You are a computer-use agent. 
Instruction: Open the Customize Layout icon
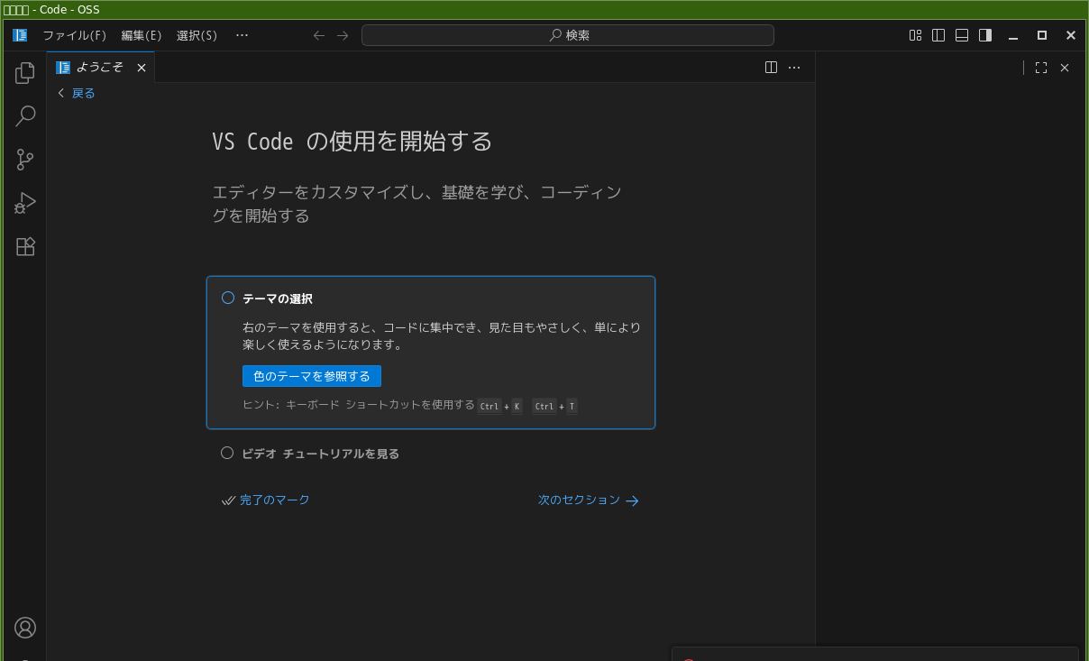point(915,35)
